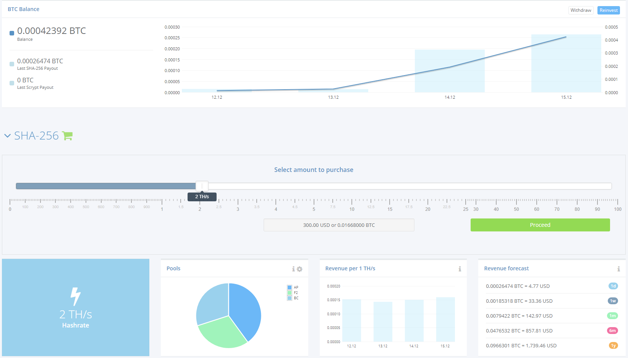Click the 0.00026474 BTC payout value
The height and width of the screenshot is (358, 628).
point(40,61)
